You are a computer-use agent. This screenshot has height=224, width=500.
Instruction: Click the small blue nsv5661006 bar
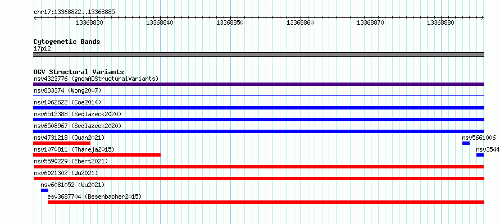[x=466, y=143]
